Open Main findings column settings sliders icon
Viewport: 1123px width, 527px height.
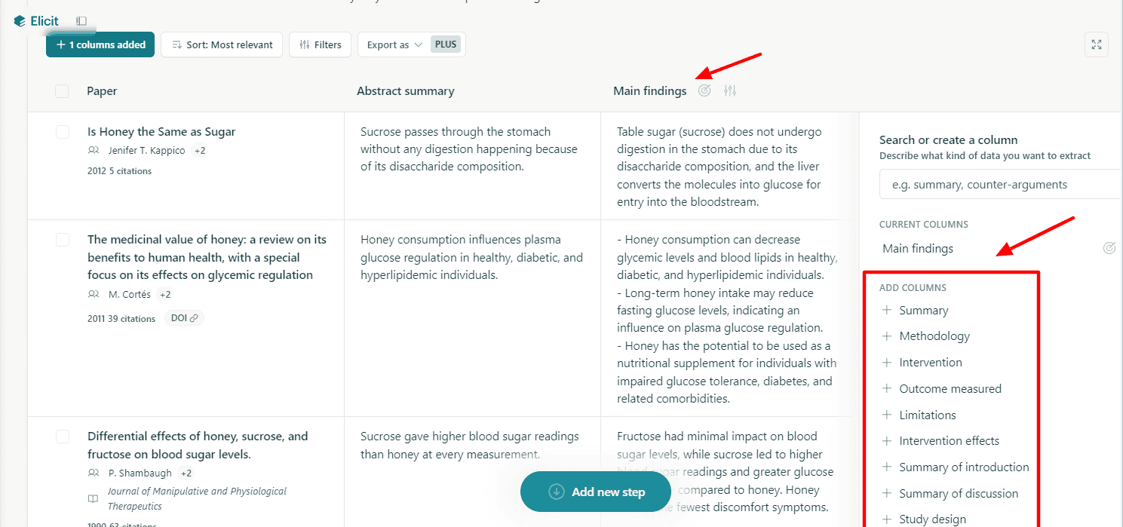729,90
